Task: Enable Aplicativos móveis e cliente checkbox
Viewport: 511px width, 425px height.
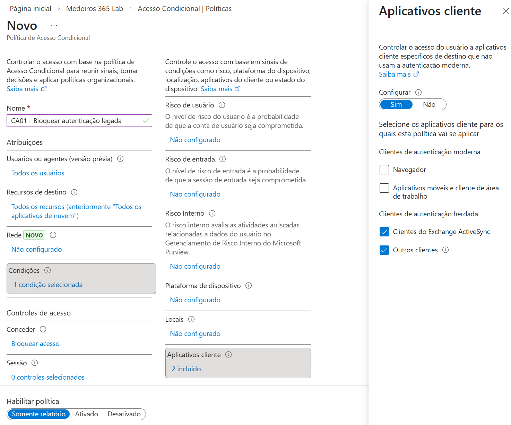Action: click(x=384, y=188)
